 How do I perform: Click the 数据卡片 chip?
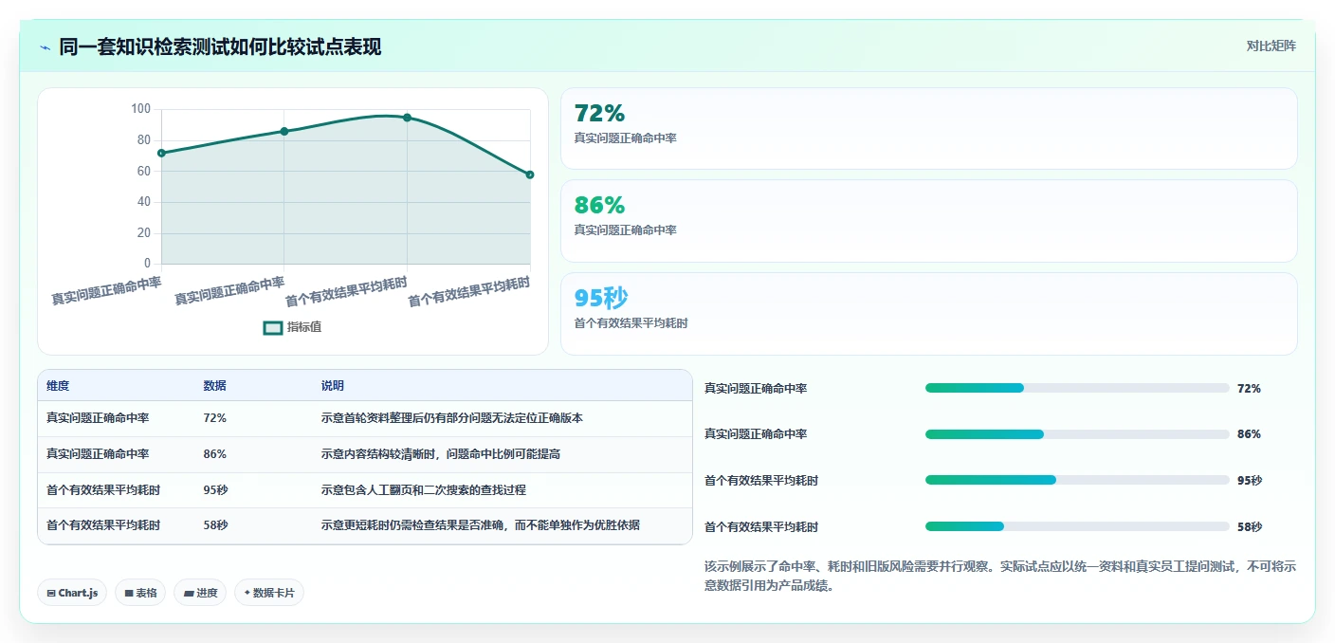(x=269, y=593)
